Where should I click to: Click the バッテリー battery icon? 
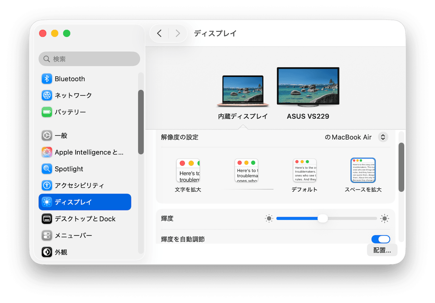coord(47,112)
